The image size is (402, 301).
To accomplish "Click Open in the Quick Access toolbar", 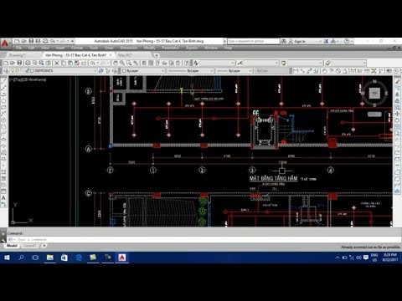I will tap(24, 41).
